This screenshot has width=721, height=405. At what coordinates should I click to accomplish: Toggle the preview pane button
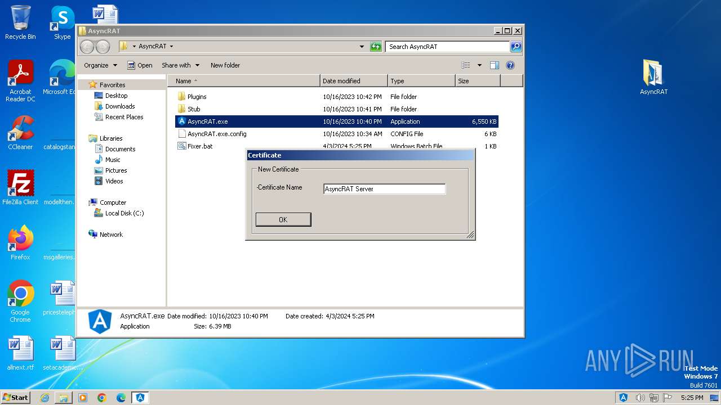pyautogui.click(x=494, y=65)
